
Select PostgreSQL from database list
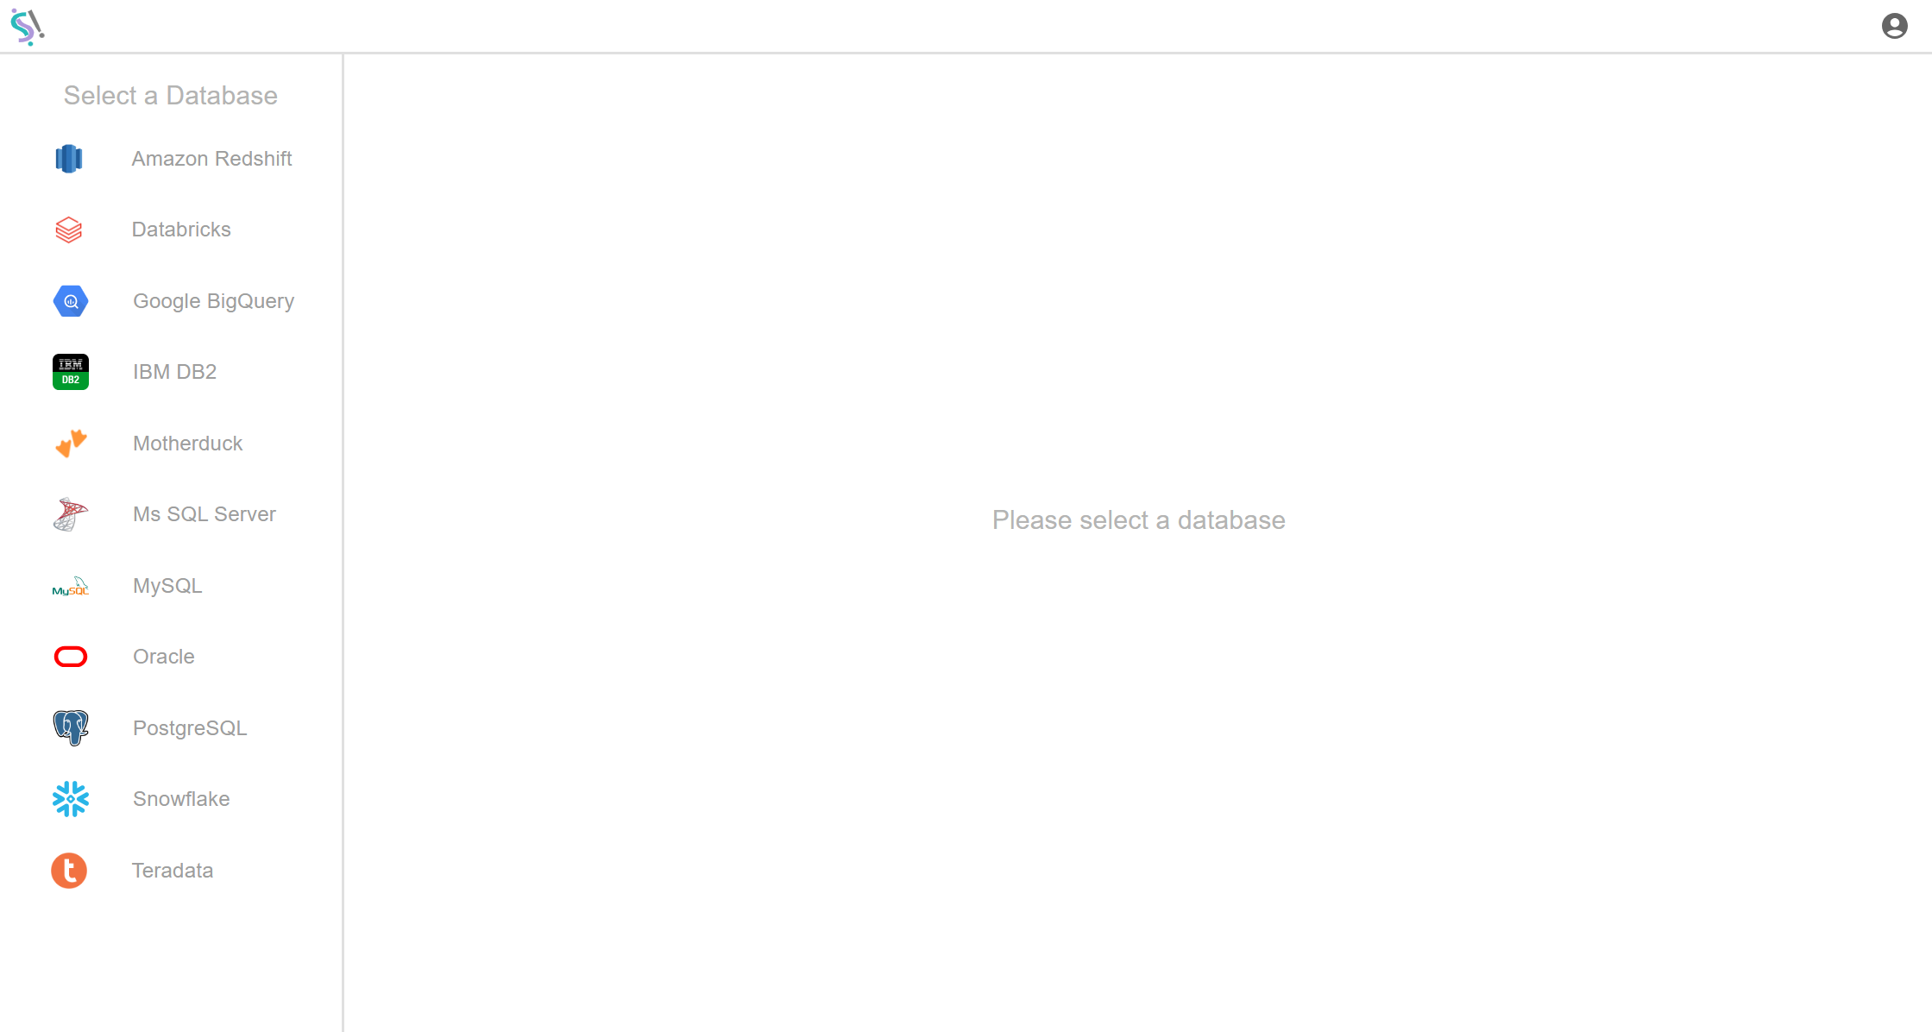pyautogui.click(x=191, y=728)
